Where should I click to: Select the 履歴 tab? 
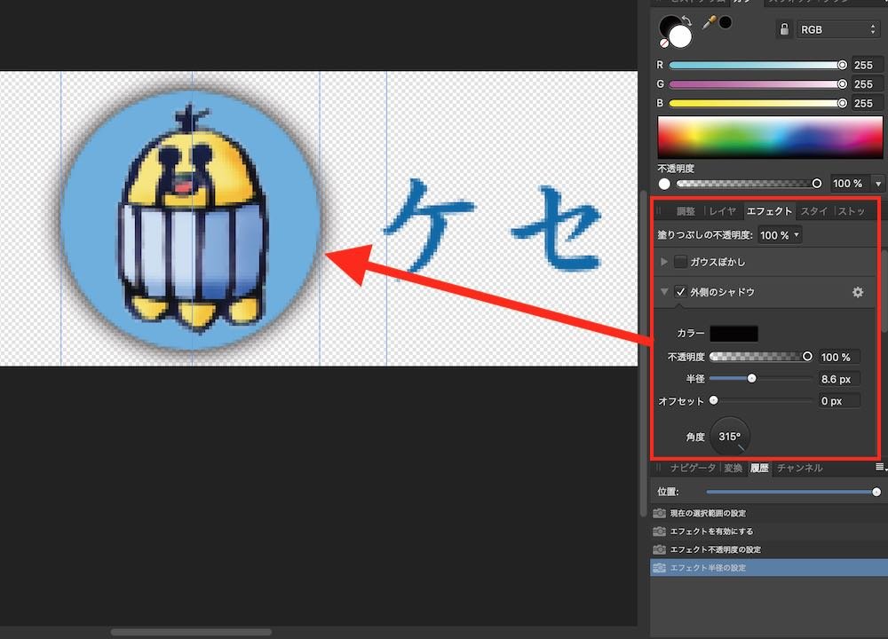(x=759, y=468)
